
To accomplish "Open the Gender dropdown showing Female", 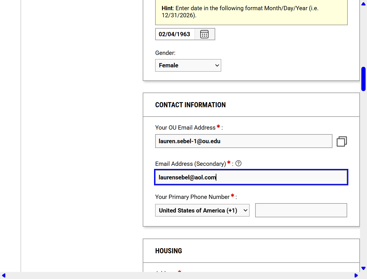I will pos(188,65).
